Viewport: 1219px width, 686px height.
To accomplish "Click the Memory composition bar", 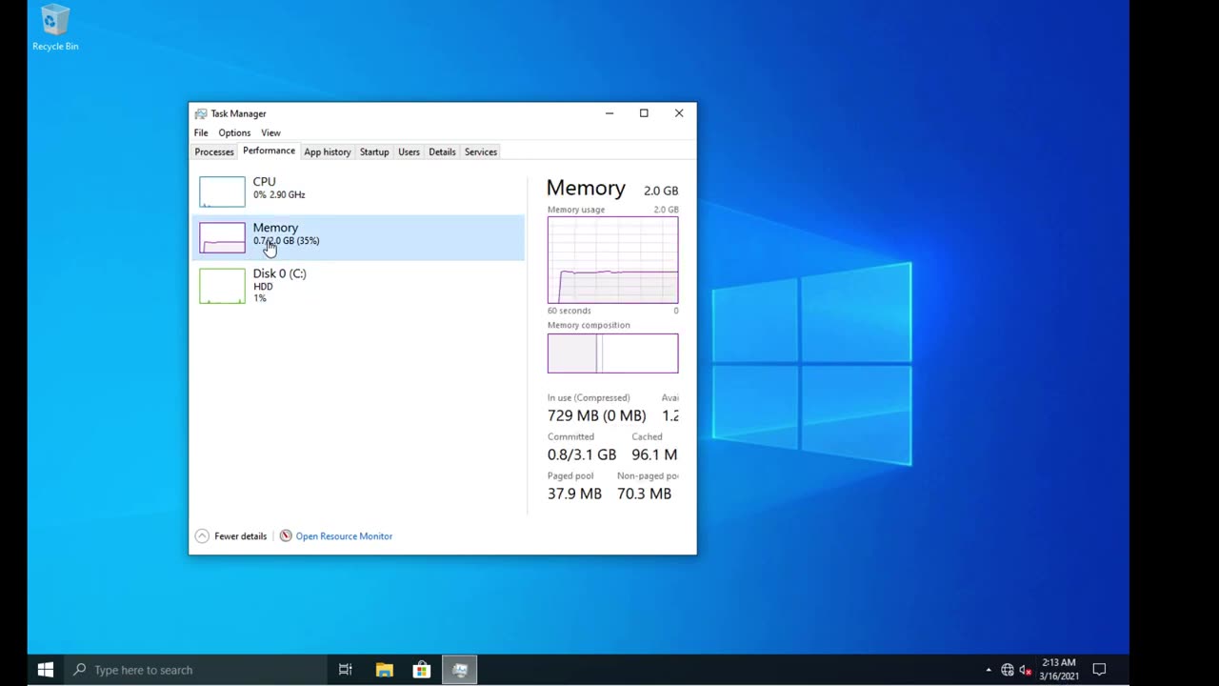I will 613,353.
